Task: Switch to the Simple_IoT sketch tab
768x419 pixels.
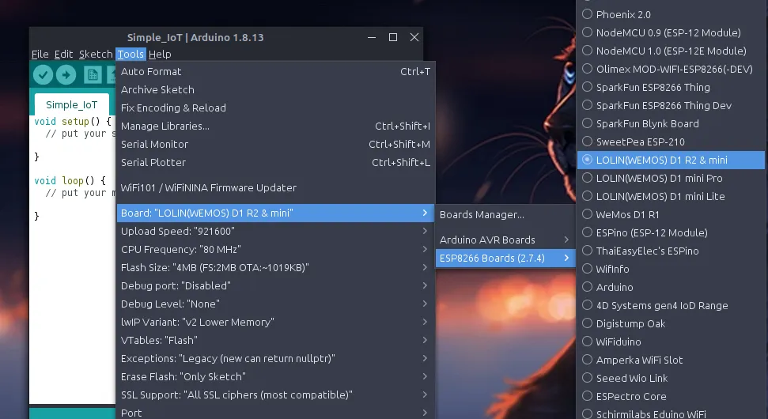Action: 71,104
